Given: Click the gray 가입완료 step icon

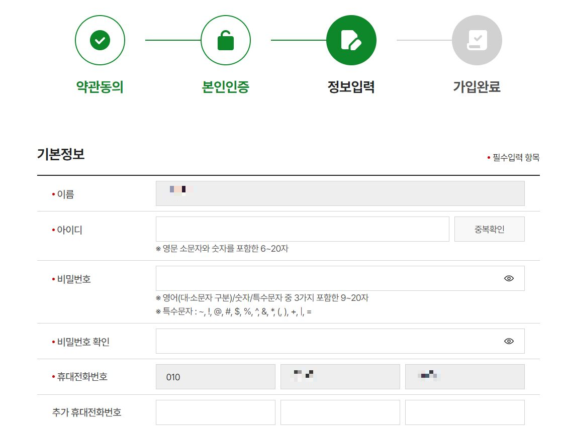Looking at the screenshot, I should point(477,40).
